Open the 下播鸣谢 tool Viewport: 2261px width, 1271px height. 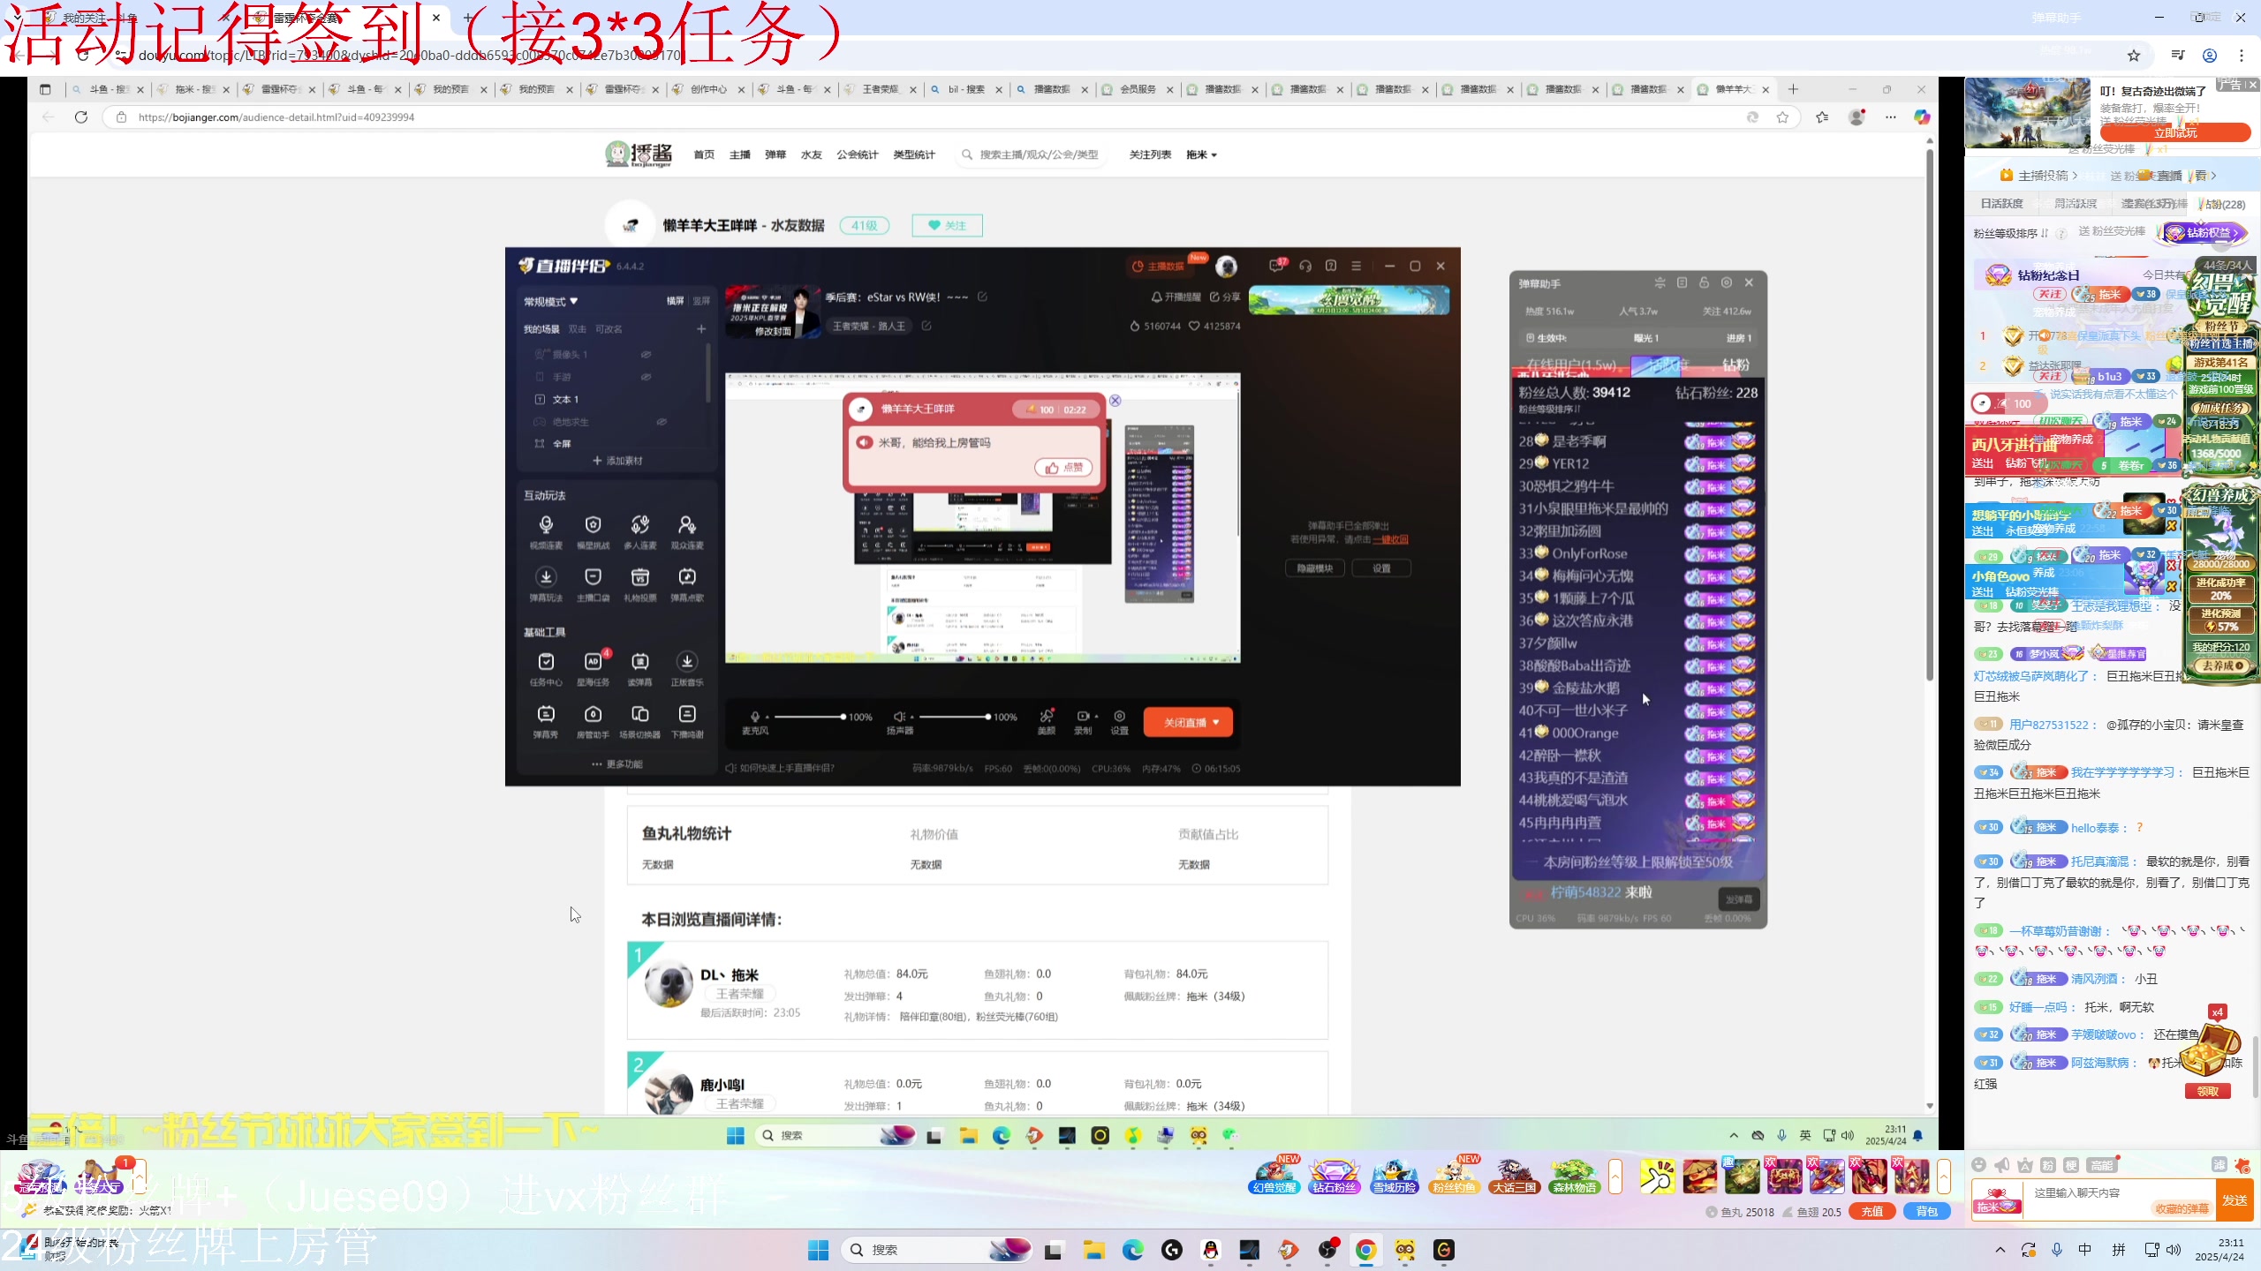pyautogui.click(x=687, y=721)
